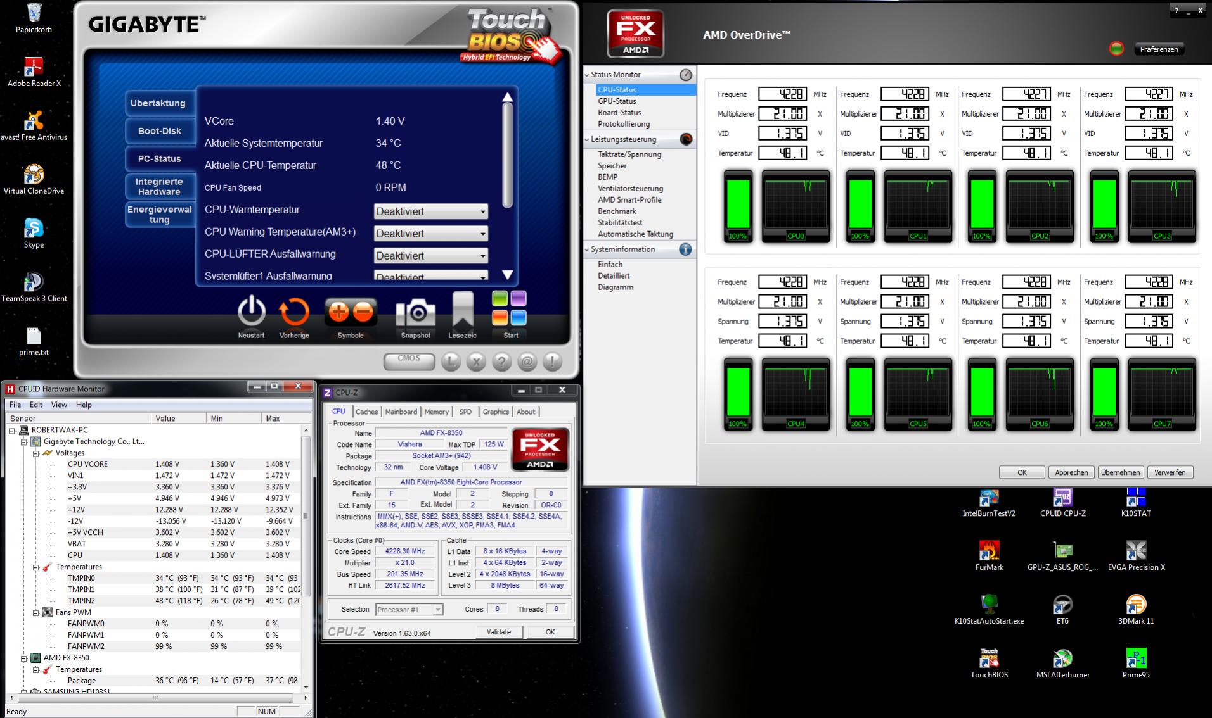Open the TouchBIOS desktop shortcut
This screenshot has width=1212, height=718.
pos(989,658)
